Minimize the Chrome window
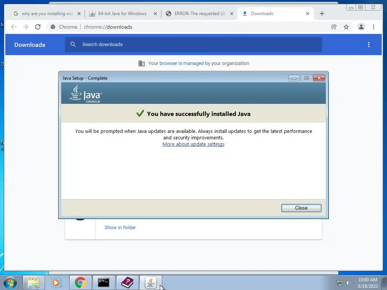 coord(351,8)
